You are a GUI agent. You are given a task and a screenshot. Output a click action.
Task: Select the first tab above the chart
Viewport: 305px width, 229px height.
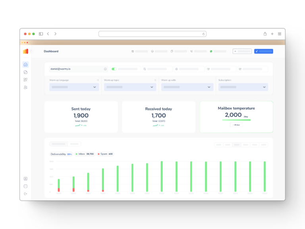(x=58, y=144)
